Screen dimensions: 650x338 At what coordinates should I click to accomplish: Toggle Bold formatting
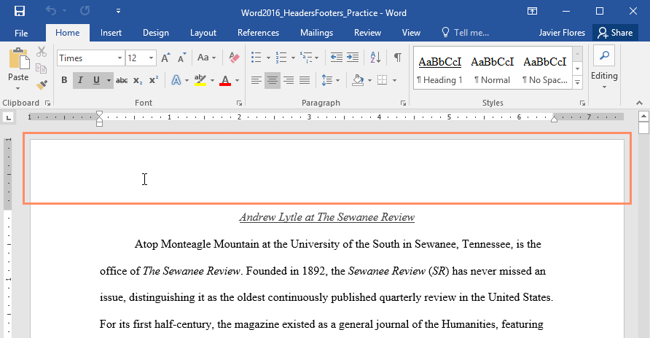pos(64,80)
